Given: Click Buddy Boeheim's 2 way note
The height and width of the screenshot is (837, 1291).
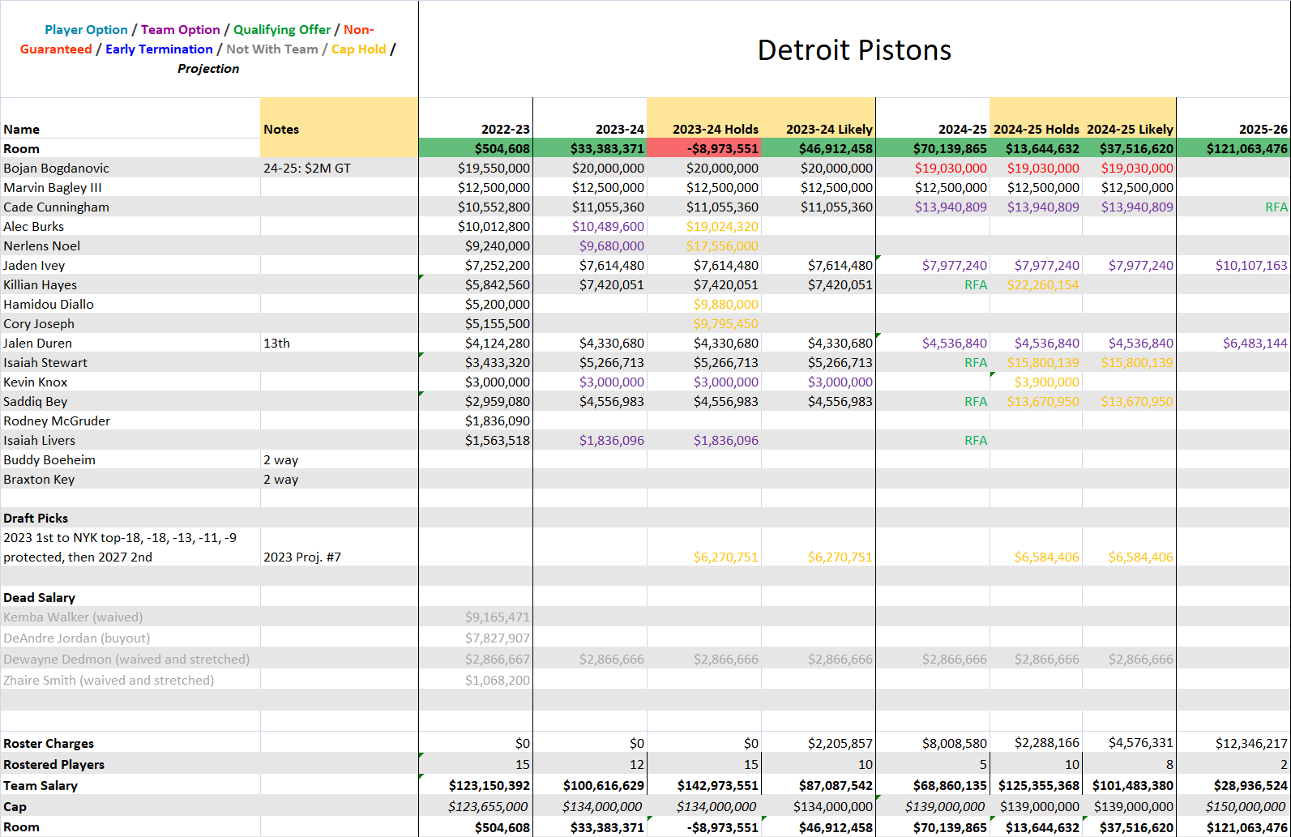Looking at the screenshot, I should (280, 459).
